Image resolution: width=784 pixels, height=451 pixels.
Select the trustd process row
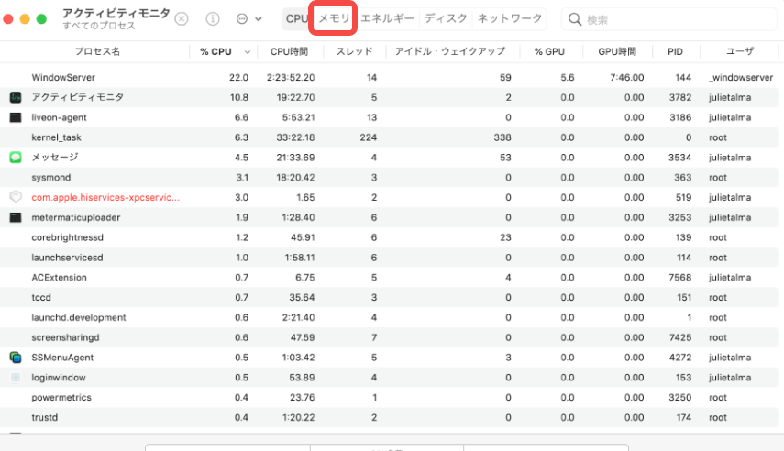coord(390,417)
